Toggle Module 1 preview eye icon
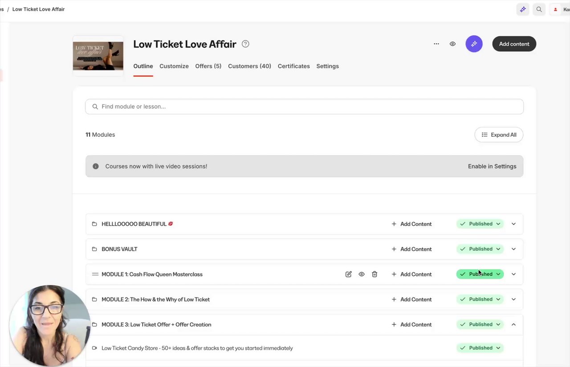The height and width of the screenshot is (367, 570). point(362,274)
